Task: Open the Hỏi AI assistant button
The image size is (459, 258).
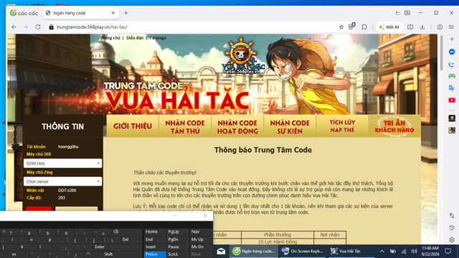Action: [389, 27]
